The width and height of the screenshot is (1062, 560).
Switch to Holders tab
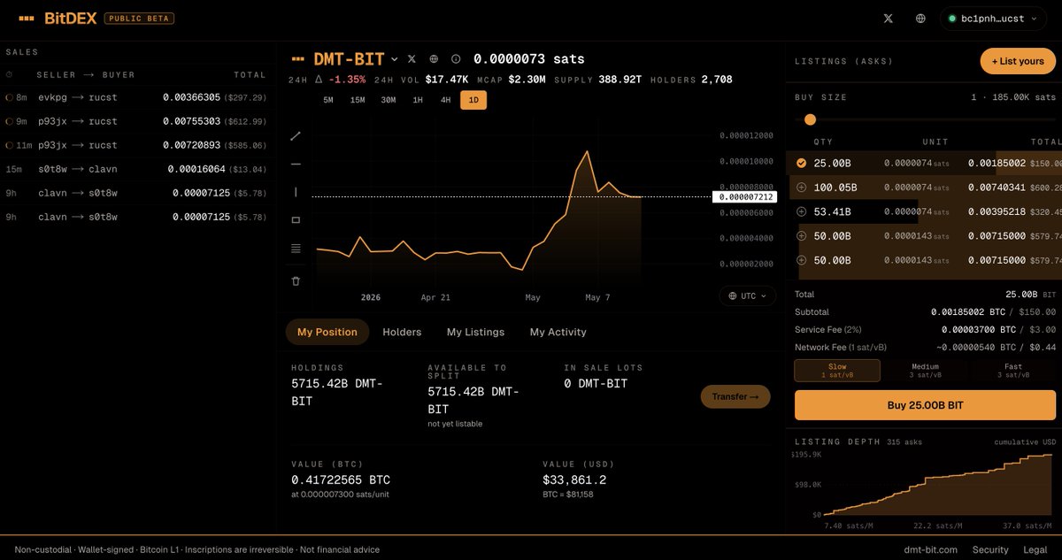tap(402, 332)
